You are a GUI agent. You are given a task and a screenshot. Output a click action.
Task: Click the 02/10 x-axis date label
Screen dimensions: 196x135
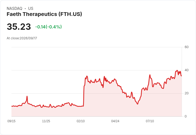[81, 121]
